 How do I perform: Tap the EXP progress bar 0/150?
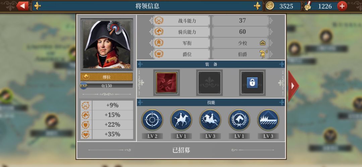pos(107,86)
